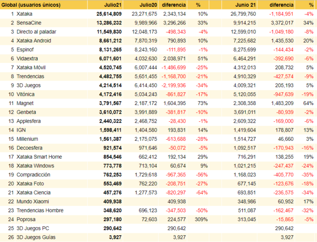
Task: Select the 'Mundo Xiaomi' row label
Action: click(33, 201)
